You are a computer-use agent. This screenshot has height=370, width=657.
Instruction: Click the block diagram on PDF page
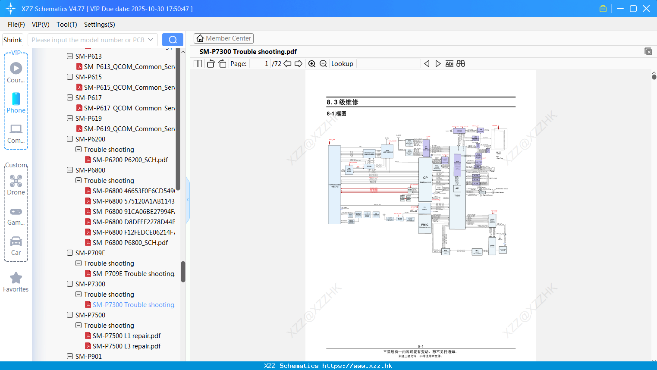(418, 190)
